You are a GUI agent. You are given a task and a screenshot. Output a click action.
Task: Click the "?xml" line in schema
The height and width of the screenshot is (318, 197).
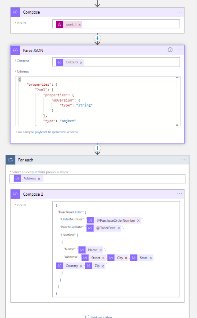(x=44, y=90)
